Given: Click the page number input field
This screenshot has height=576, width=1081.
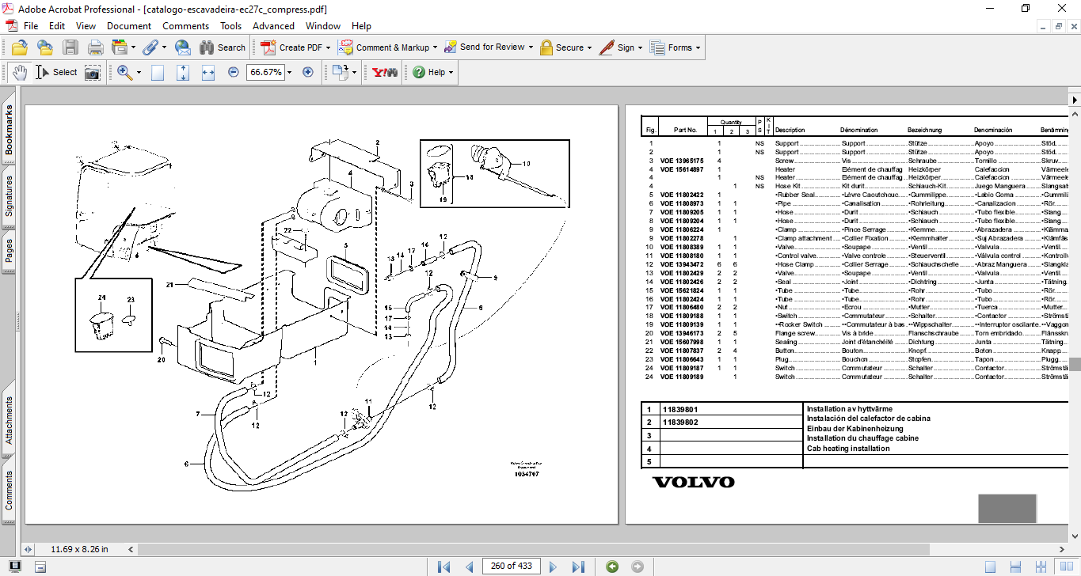Looking at the screenshot, I should click(512, 567).
